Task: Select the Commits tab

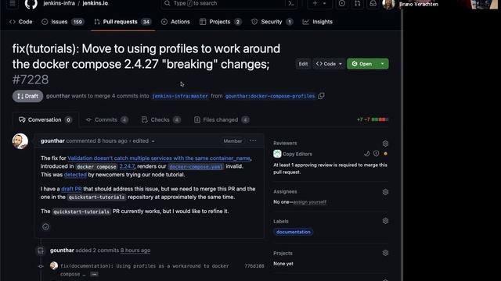Action: (x=106, y=119)
